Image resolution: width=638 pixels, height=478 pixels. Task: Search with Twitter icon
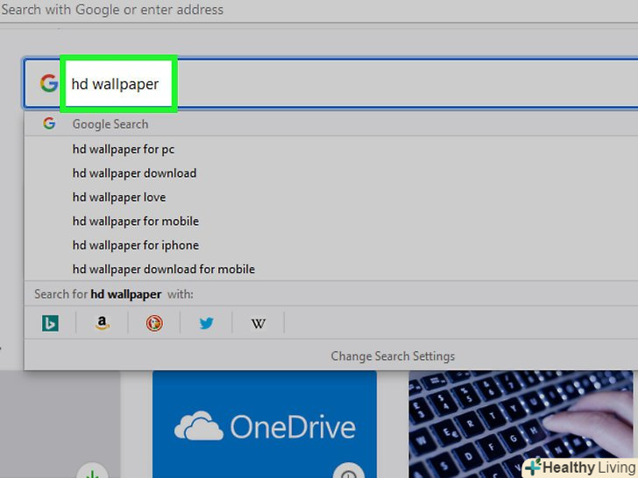206,323
